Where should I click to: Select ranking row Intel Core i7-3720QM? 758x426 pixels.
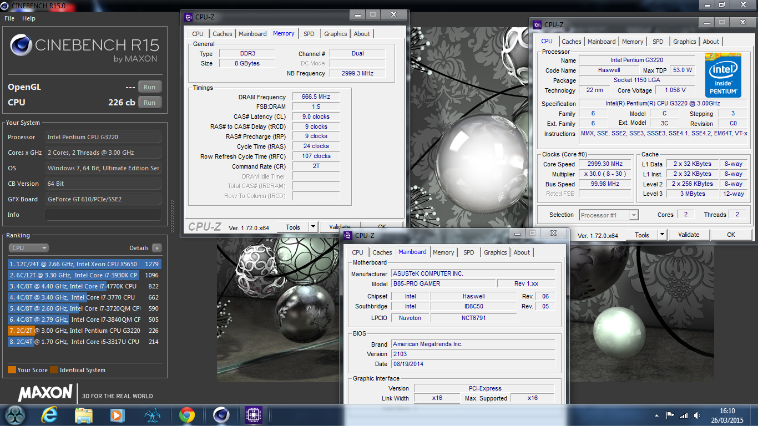[84, 308]
